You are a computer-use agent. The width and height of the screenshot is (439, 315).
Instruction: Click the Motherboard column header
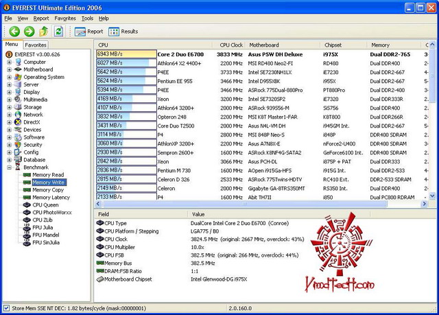pos(283,45)
